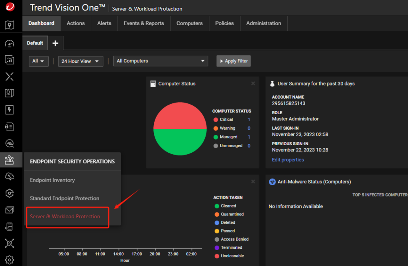Click the ENDPOINT SECURITY OPERATIONS header
Viewport: 408px width, 266px height.
coord(73,161)
